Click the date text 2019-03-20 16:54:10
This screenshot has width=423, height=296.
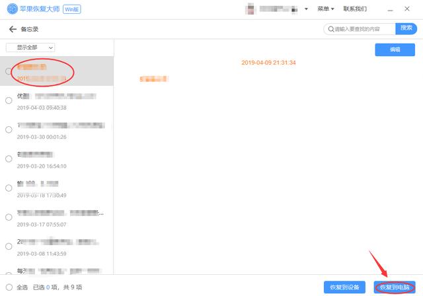point(42,166)
